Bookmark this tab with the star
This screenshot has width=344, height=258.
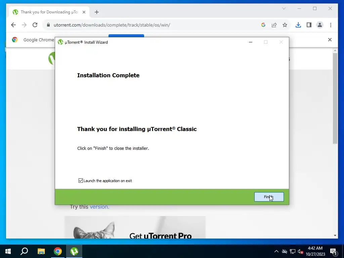(x=285, y=25)
